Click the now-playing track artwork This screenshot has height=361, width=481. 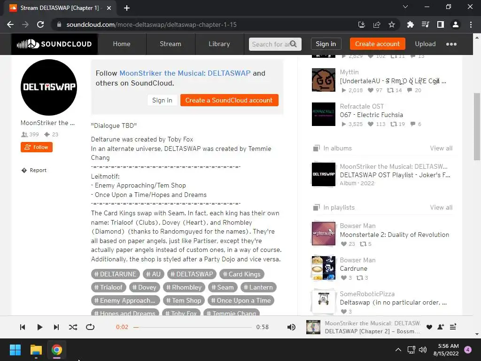[313, 327]
